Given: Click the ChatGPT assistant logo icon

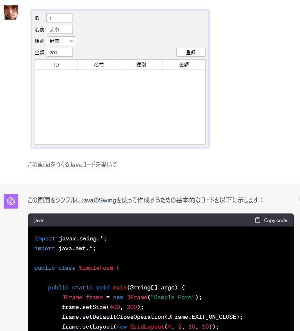Looking at the screenshot, I should coord(11,201).
